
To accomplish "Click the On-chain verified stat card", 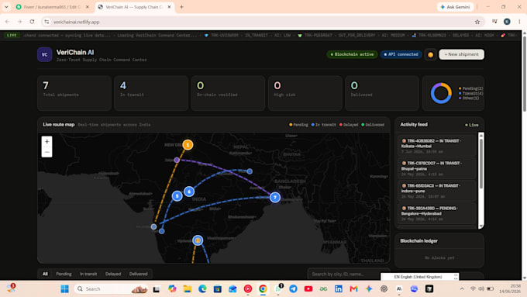I will point(228,93).
